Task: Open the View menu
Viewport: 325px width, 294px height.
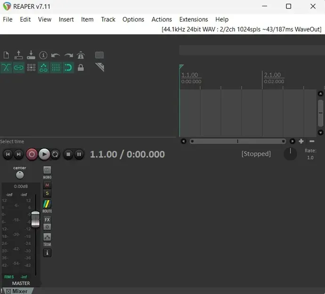Action: click(45, 19)
